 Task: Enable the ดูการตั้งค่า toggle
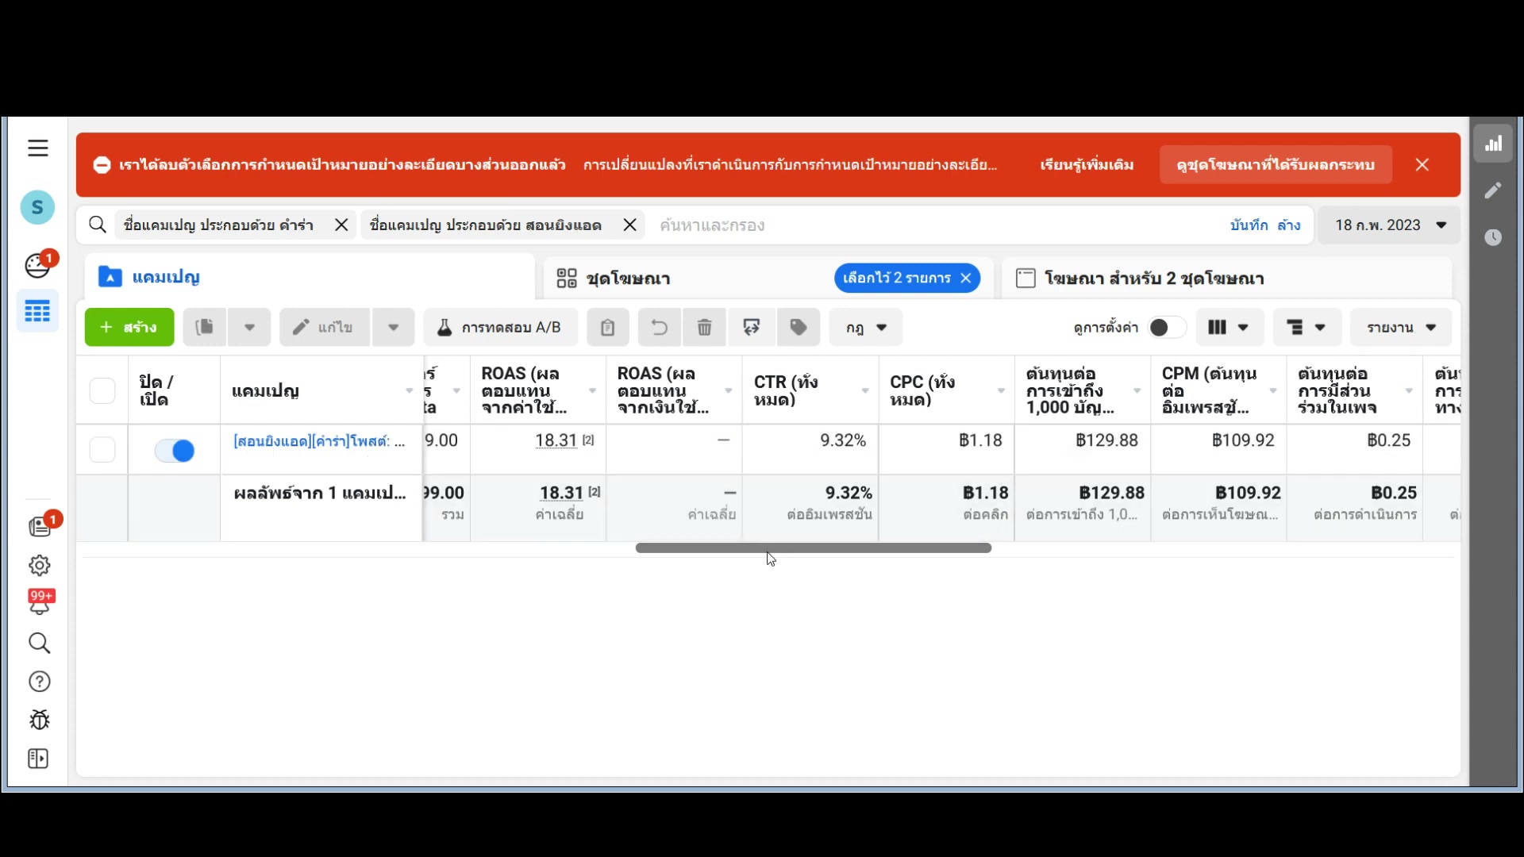[1165, 328]
